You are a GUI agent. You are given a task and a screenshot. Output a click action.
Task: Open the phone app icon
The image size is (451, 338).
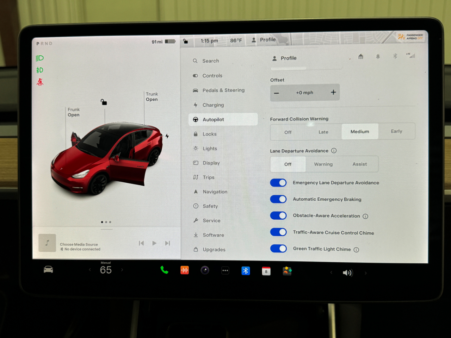(x=164, y=270)
